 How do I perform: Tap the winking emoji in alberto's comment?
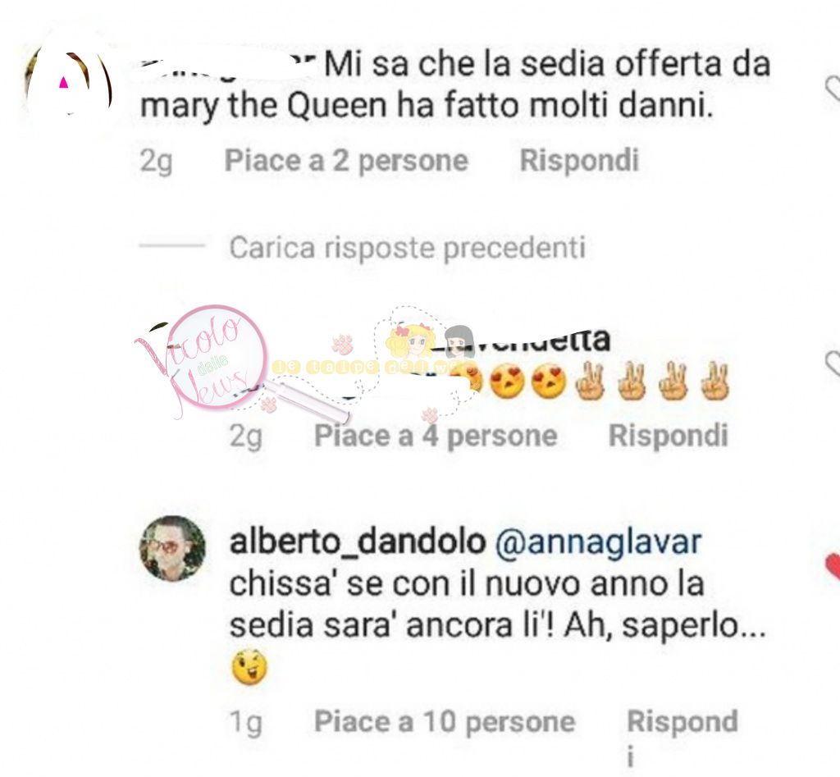249,667
